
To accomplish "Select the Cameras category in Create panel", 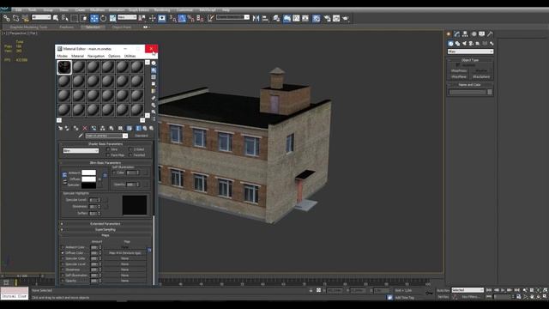I will click(x=471, y=44).
